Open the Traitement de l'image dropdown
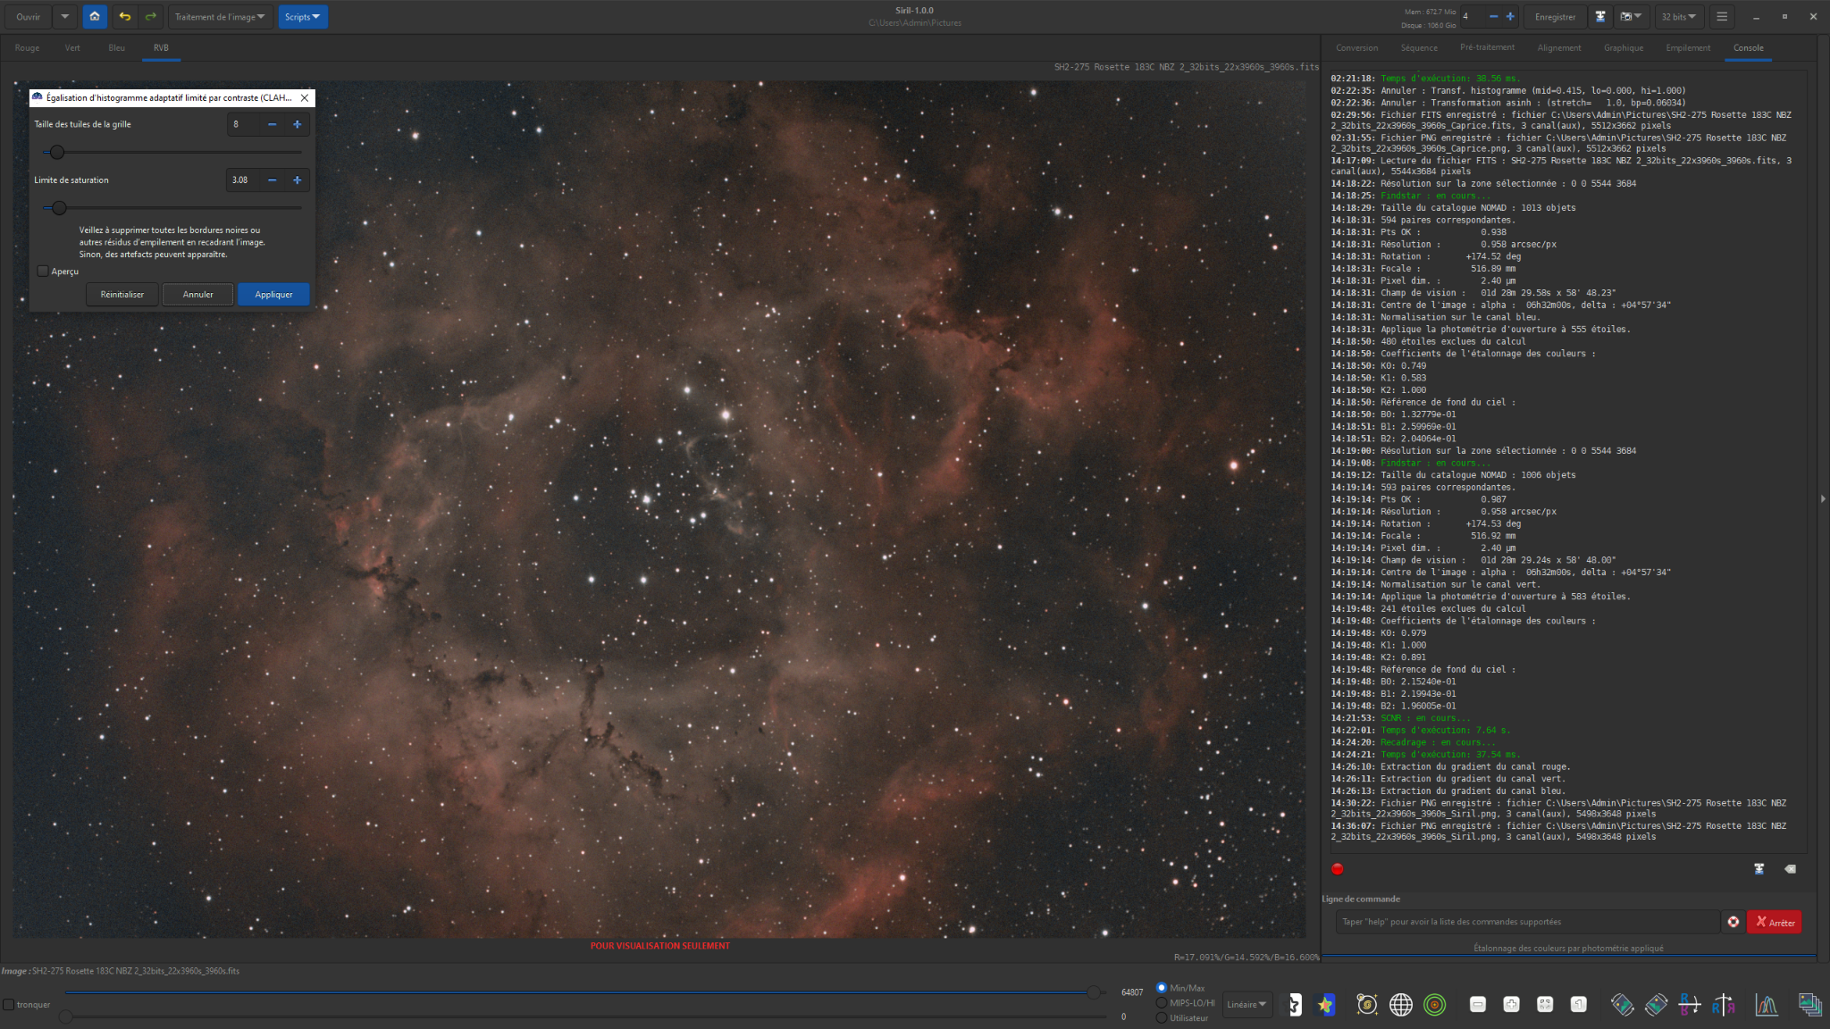Screen dimensions: 1830x1029 pos(220,16)
